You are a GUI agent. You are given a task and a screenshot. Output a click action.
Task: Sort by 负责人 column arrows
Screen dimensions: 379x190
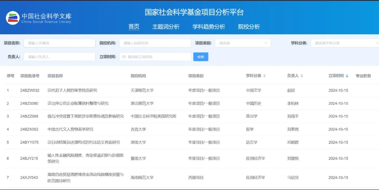coord(301,76)
